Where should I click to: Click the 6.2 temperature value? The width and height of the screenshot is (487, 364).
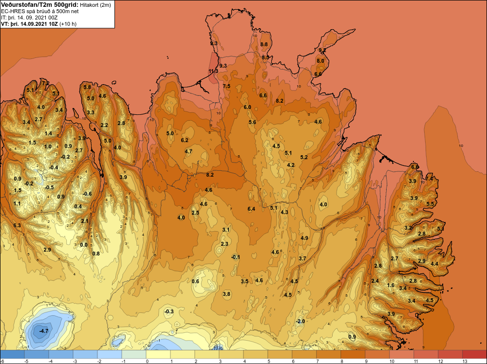click(x=185, y=140)
